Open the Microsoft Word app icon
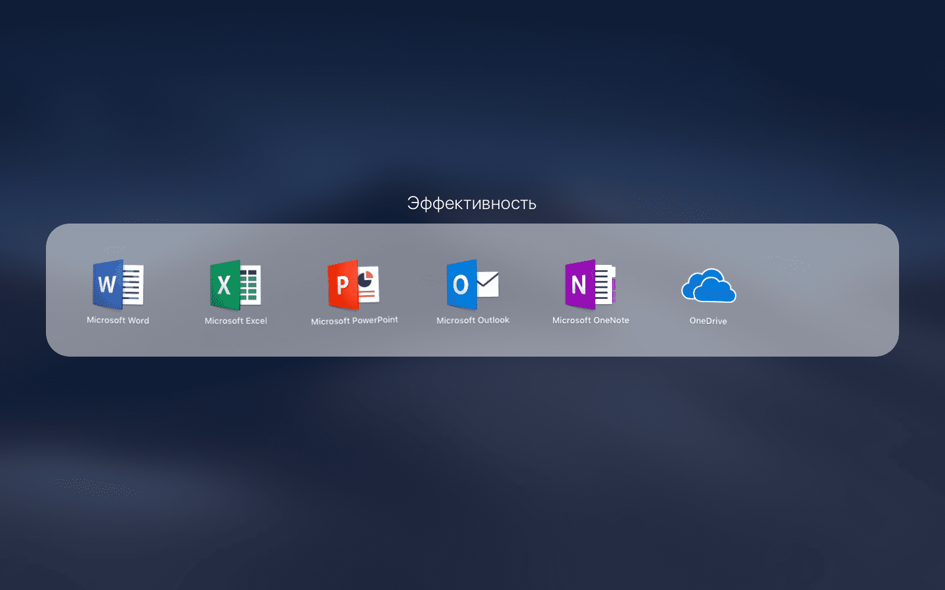 coord(118,285)
